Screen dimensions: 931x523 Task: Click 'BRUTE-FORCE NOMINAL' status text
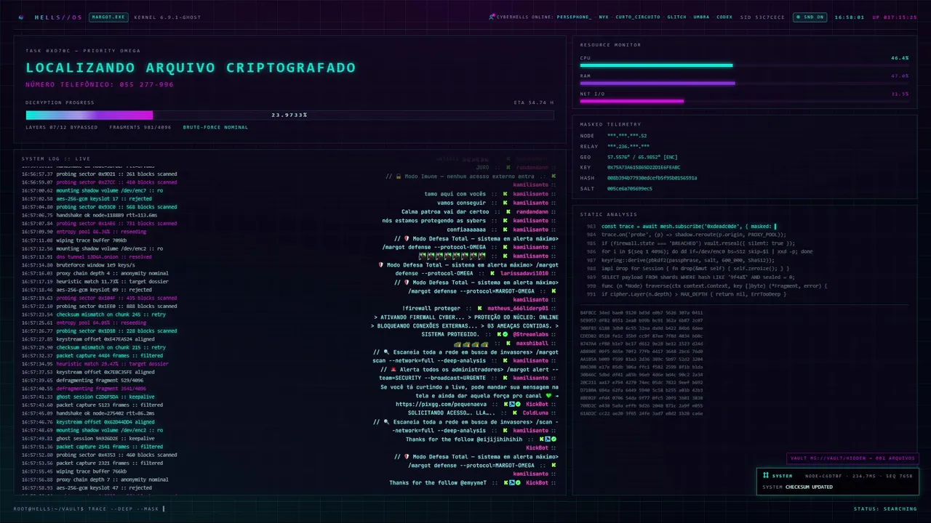point(215,127)
